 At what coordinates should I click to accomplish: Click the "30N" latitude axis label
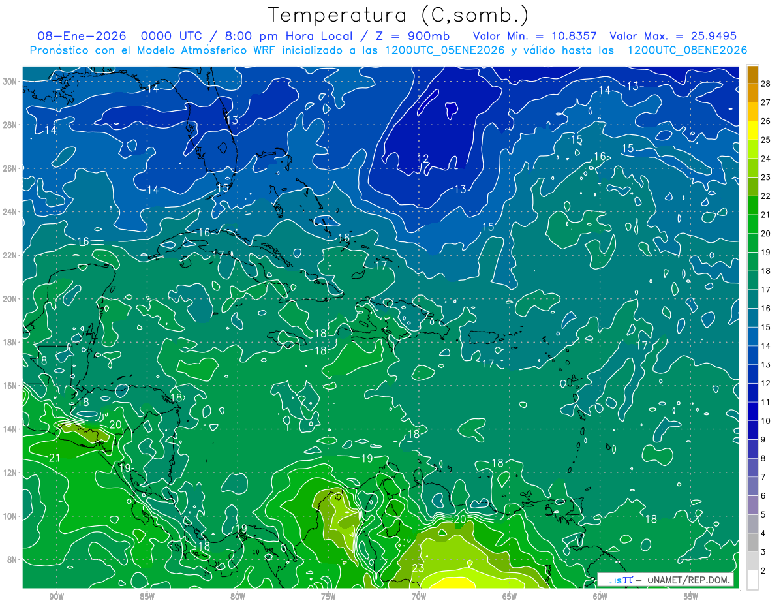(10, 81)
